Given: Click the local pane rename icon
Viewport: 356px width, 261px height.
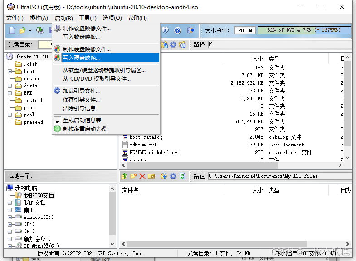Looking at the screenshot, I should pyautogui.click(x=151, y=176).
